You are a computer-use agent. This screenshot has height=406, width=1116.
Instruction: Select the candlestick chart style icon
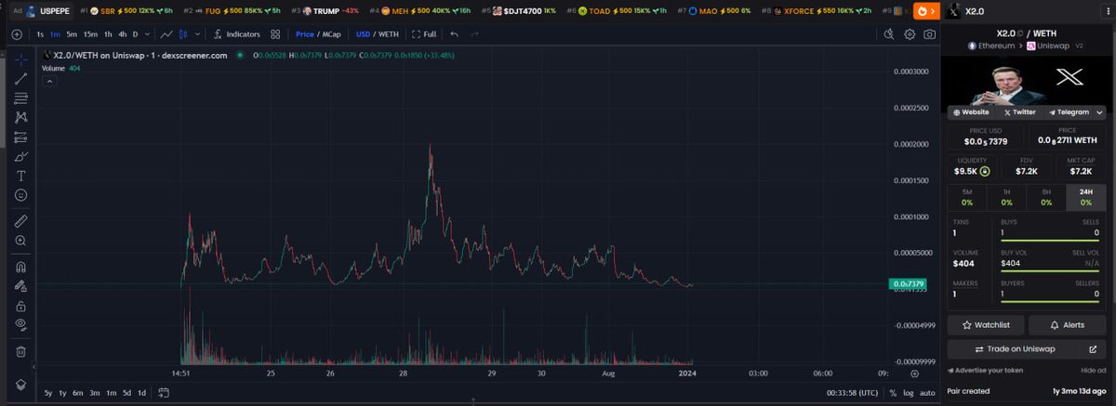(x=184, y=34)
